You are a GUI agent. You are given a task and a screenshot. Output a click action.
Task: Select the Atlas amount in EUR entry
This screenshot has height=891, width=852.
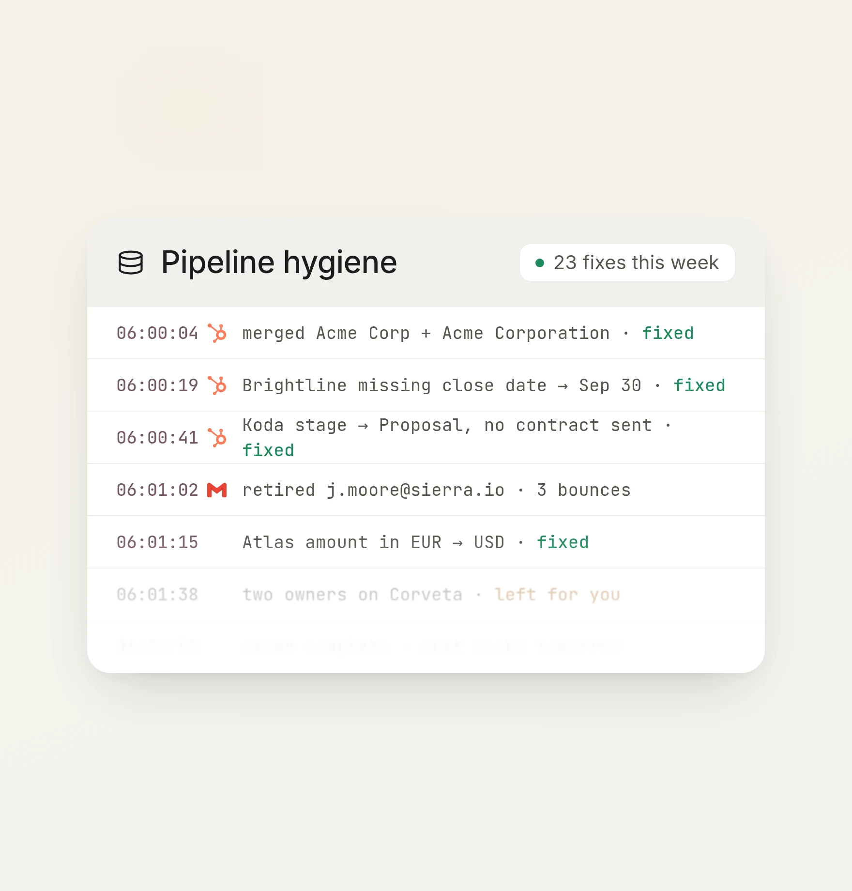point(426,542)
